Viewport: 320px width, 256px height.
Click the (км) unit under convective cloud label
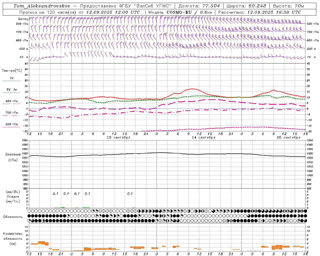click(x=13, y=243)
